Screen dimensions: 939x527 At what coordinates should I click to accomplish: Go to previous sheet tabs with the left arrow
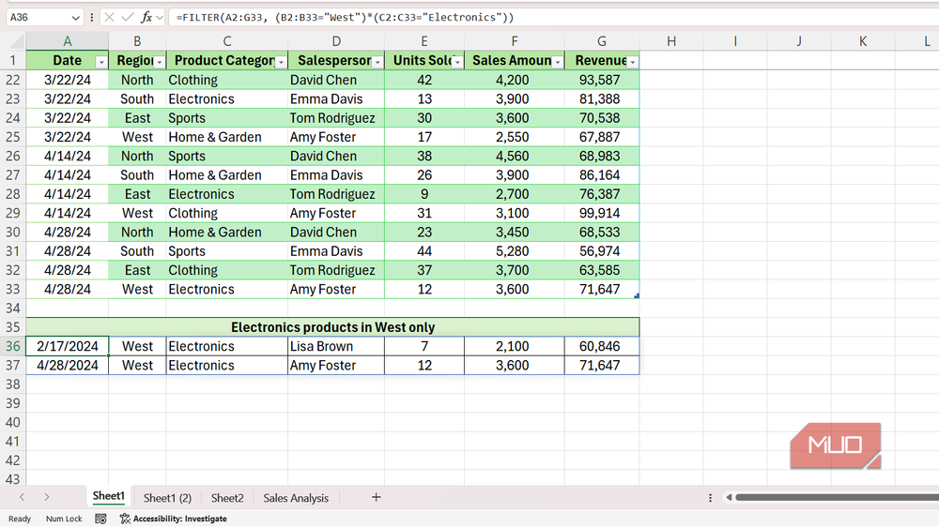(23, 497)
